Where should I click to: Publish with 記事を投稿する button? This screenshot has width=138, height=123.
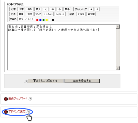82,81
